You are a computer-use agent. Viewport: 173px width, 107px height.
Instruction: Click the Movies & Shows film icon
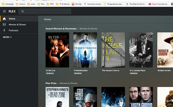point(4,24)
